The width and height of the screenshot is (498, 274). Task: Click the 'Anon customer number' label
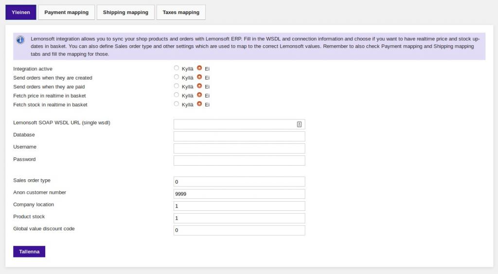pyautogui.click(x=40, y=192)
